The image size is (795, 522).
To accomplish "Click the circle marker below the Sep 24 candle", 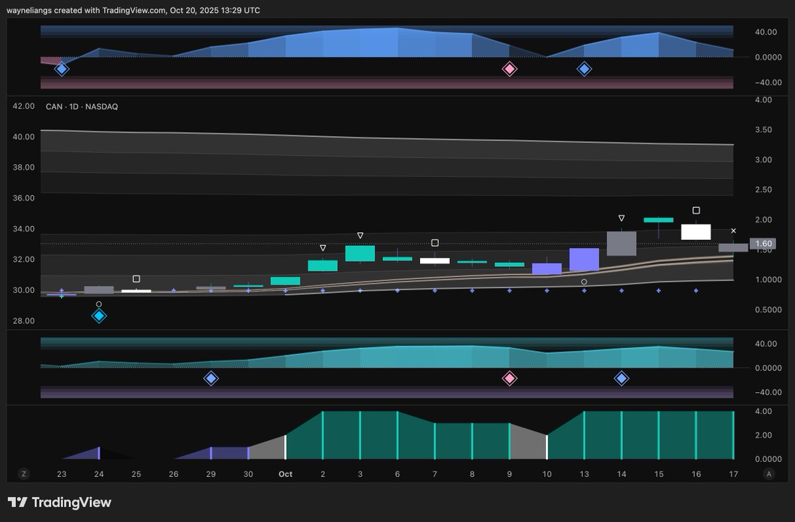I will coord(99,304).
